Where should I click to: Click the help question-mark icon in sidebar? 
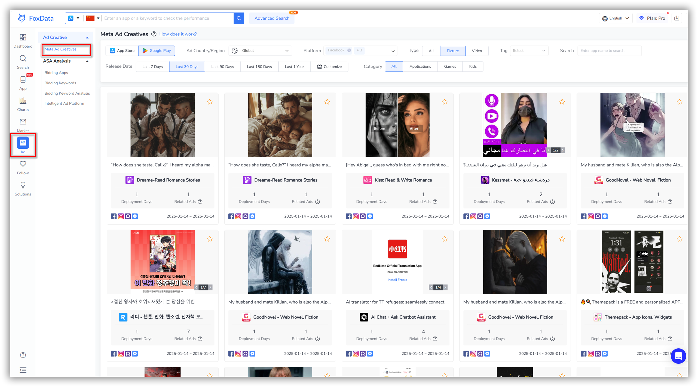tap(23, 355)
